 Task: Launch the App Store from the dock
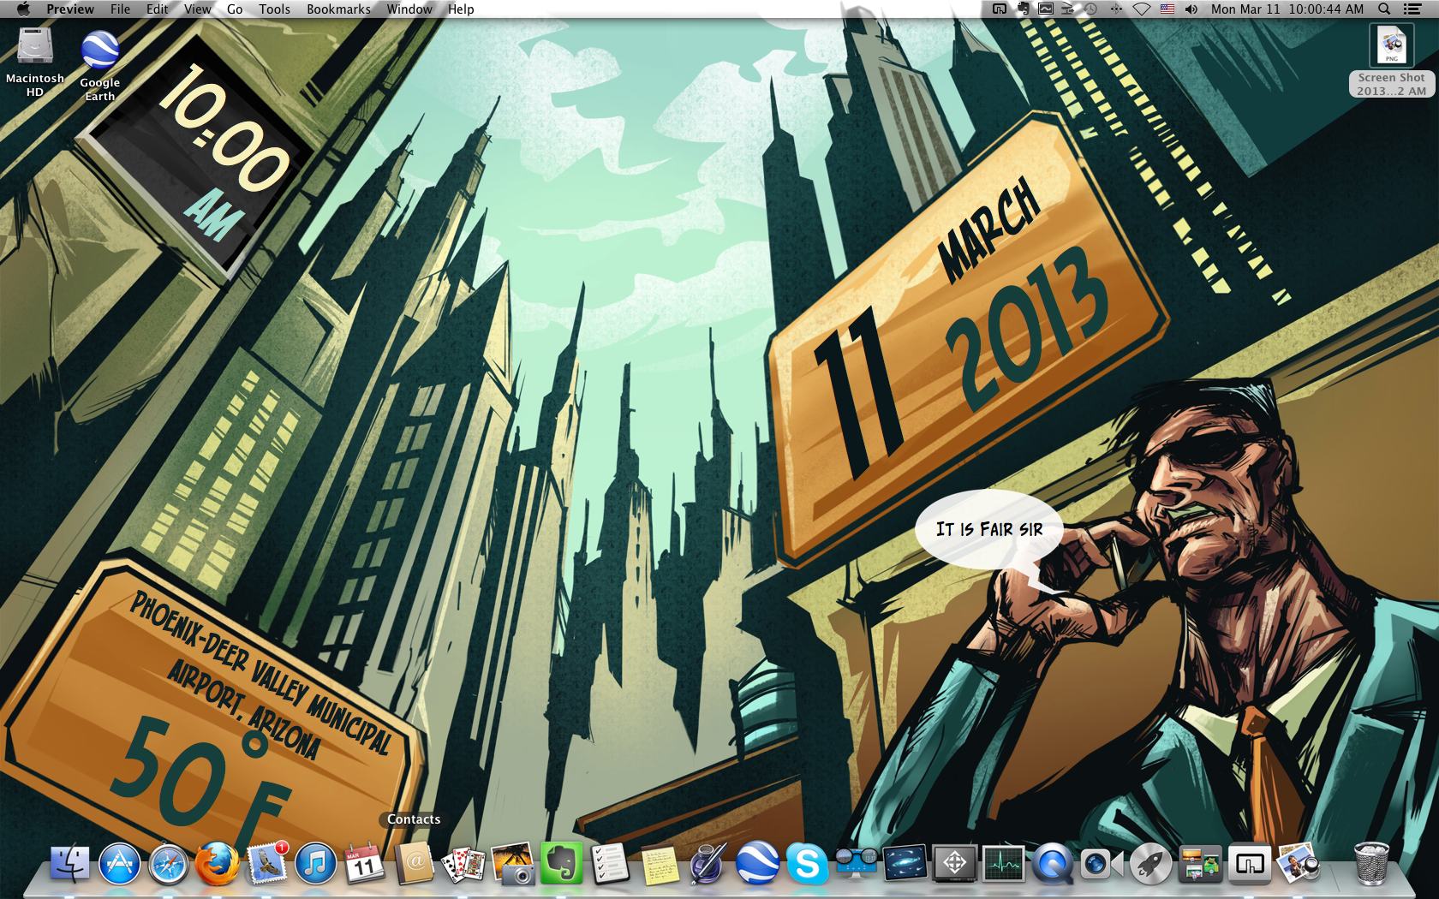point(120,864)
